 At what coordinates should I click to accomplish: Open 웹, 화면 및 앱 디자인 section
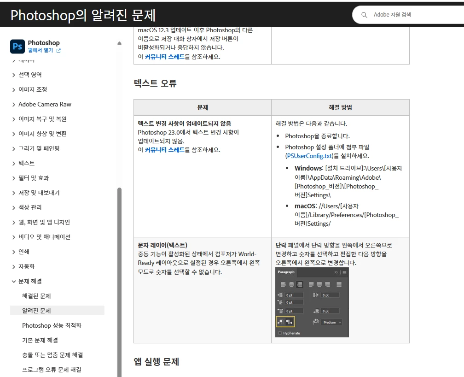coord(44,222)
